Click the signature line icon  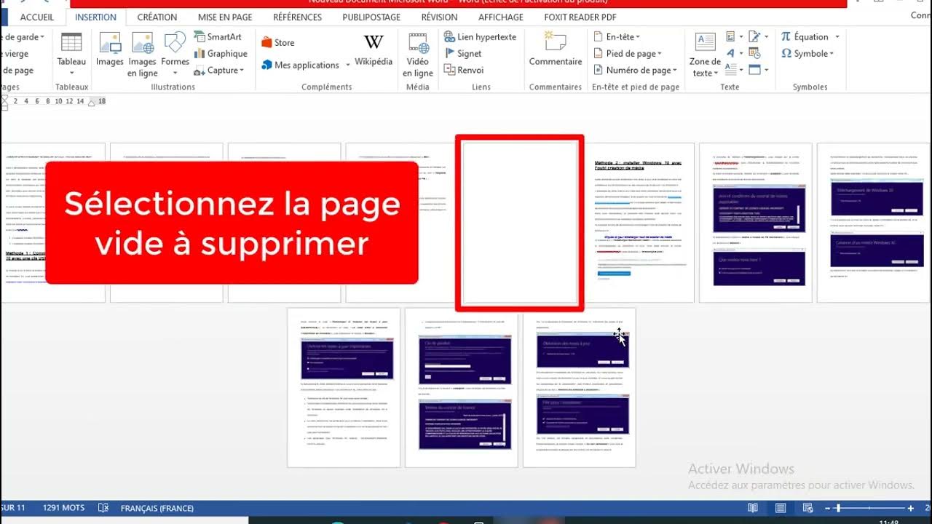754,36
